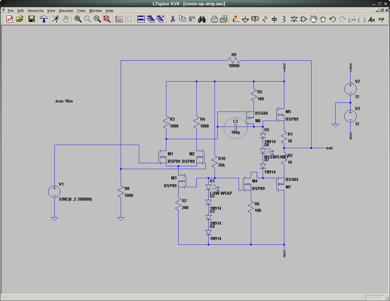Save the schematic with the floppy icon
Screen dimensions: 390x301
[31, 19]
